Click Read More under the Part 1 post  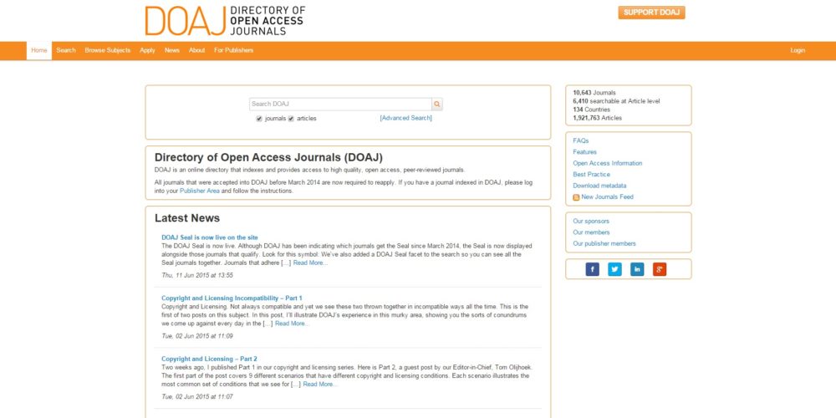tap(292, 324)
